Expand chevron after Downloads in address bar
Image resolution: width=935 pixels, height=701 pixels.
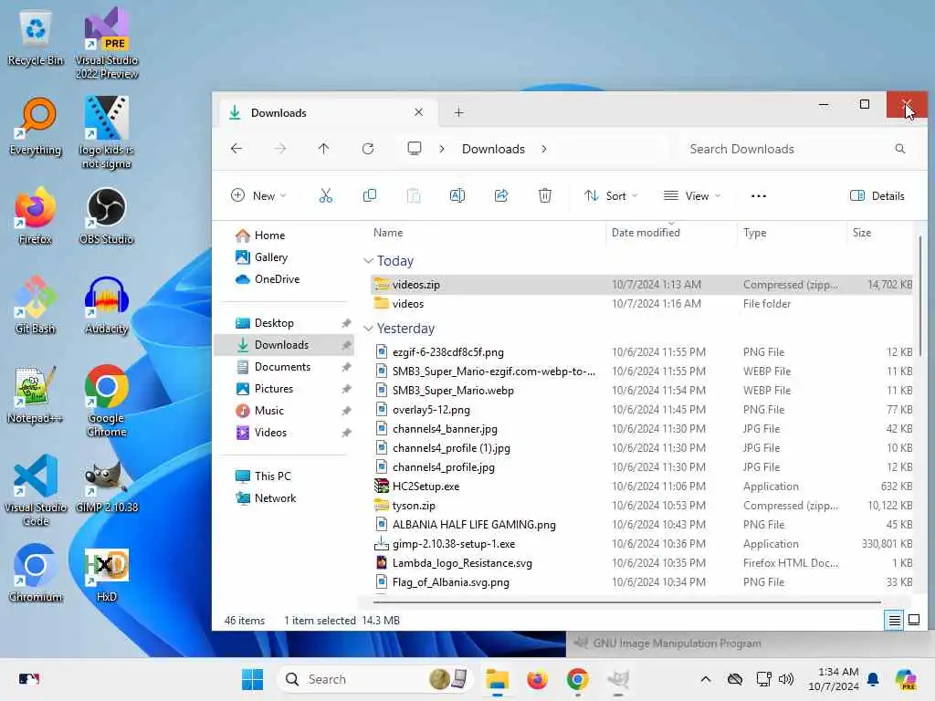coord(544,149)
